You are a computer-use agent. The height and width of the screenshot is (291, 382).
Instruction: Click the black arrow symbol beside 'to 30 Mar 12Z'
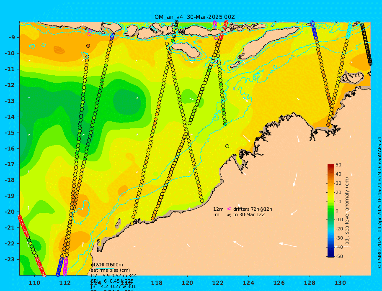(229, 215)
